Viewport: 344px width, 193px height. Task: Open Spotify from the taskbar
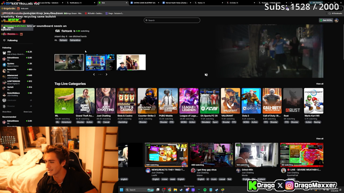click(205, 190)
